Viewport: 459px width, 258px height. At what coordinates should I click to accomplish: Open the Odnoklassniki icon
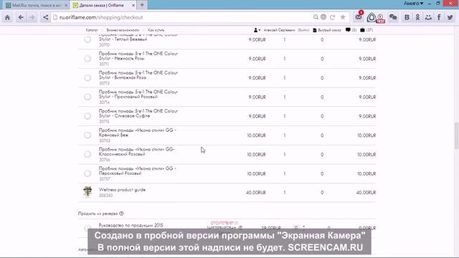point(417,17)
